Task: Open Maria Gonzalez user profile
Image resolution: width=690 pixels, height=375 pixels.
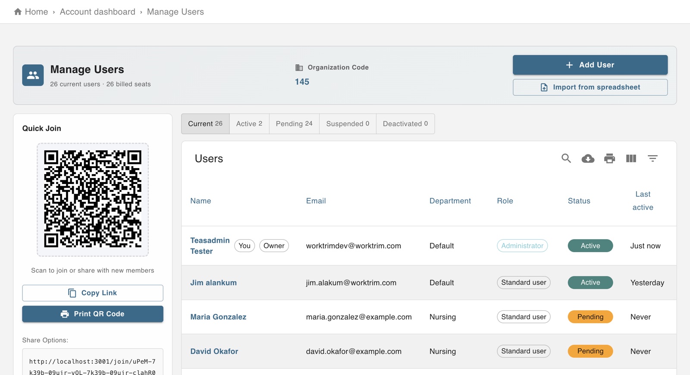Action: click(x=218, y=317)
